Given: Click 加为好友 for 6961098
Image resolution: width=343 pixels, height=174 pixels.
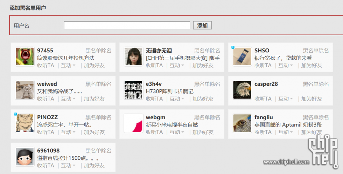Looking at the screenshot, I should pyautogui.click(x=94, y=166).
